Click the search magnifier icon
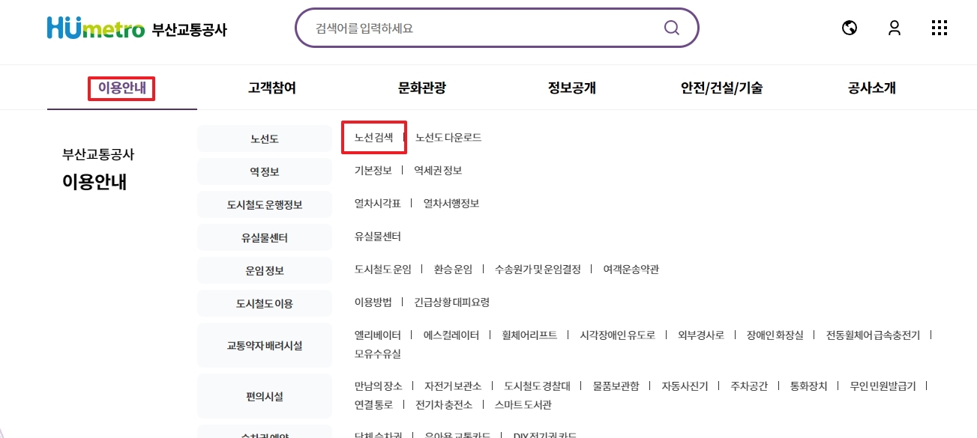This screenshot has height=438, width=977. pyautogui.click(x=670, y=27)
